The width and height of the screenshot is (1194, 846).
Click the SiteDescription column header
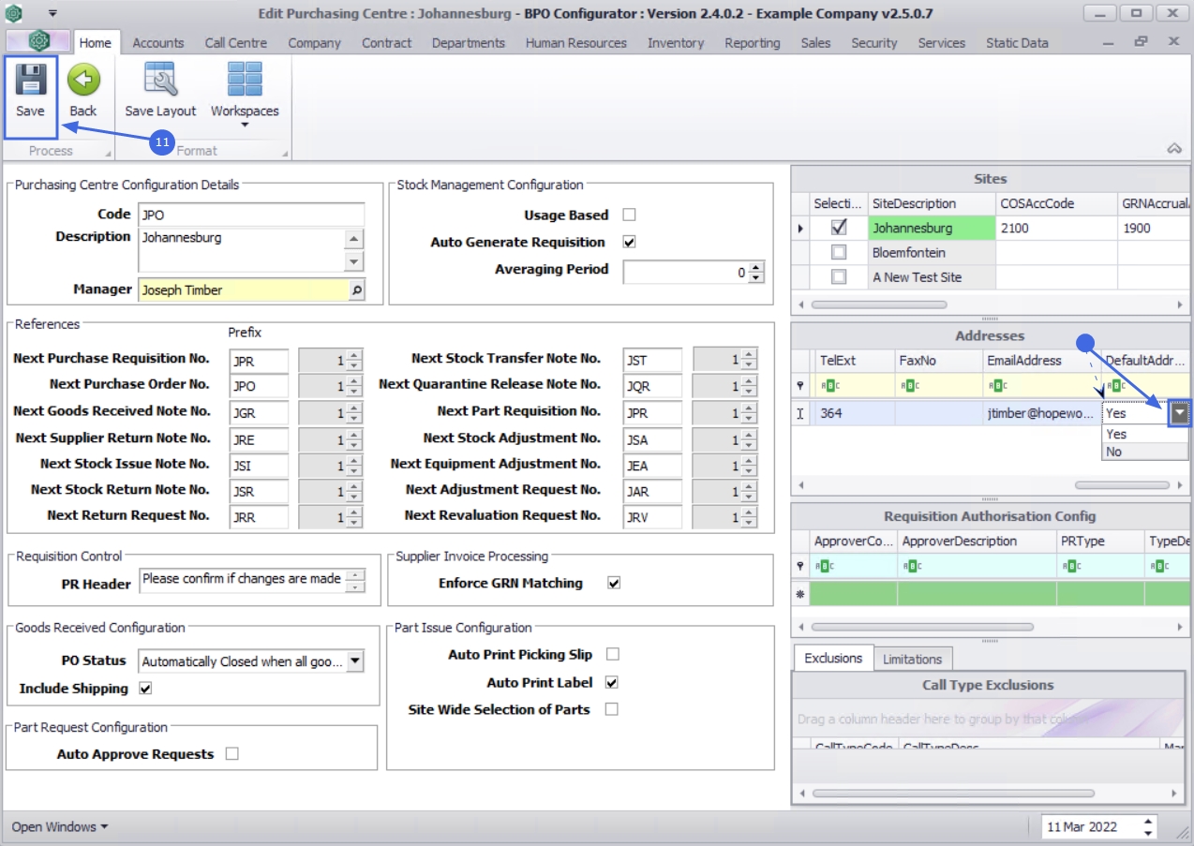(x=914, y=203)
